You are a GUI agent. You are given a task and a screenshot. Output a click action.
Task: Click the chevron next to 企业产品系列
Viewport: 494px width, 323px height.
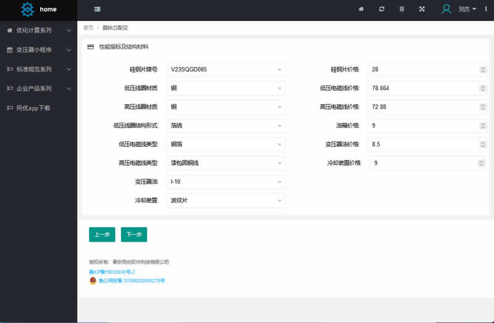click(x=69, y=89)
